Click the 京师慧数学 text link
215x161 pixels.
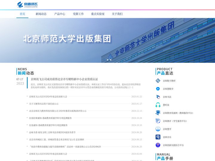point(168,89)
